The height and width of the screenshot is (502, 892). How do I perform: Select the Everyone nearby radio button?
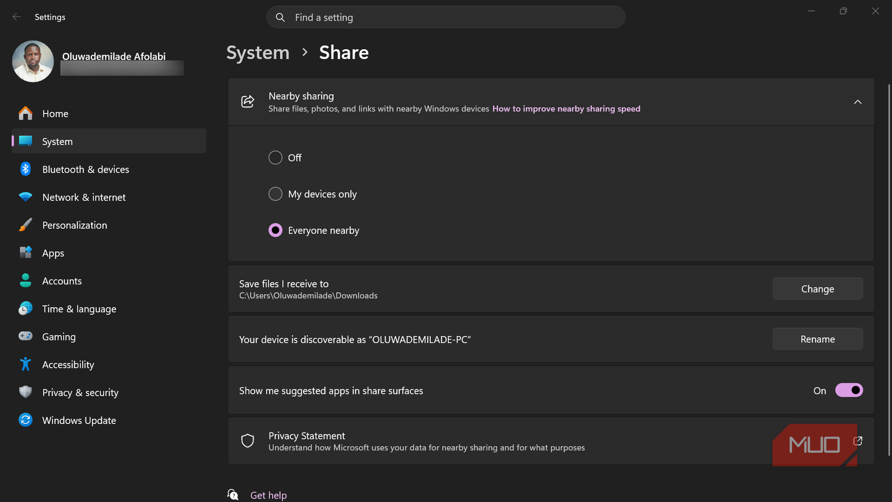(x=275, y=230)
